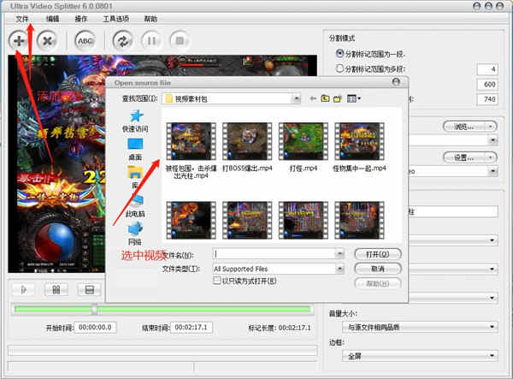Open the dropdown below the 浏览 button
513x379 pixels.
tap(492, 140)
